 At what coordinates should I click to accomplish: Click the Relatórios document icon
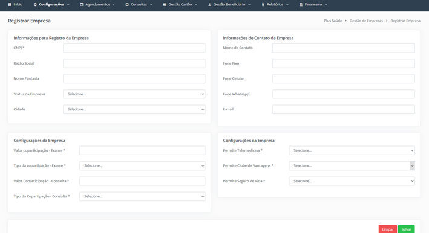263,5
